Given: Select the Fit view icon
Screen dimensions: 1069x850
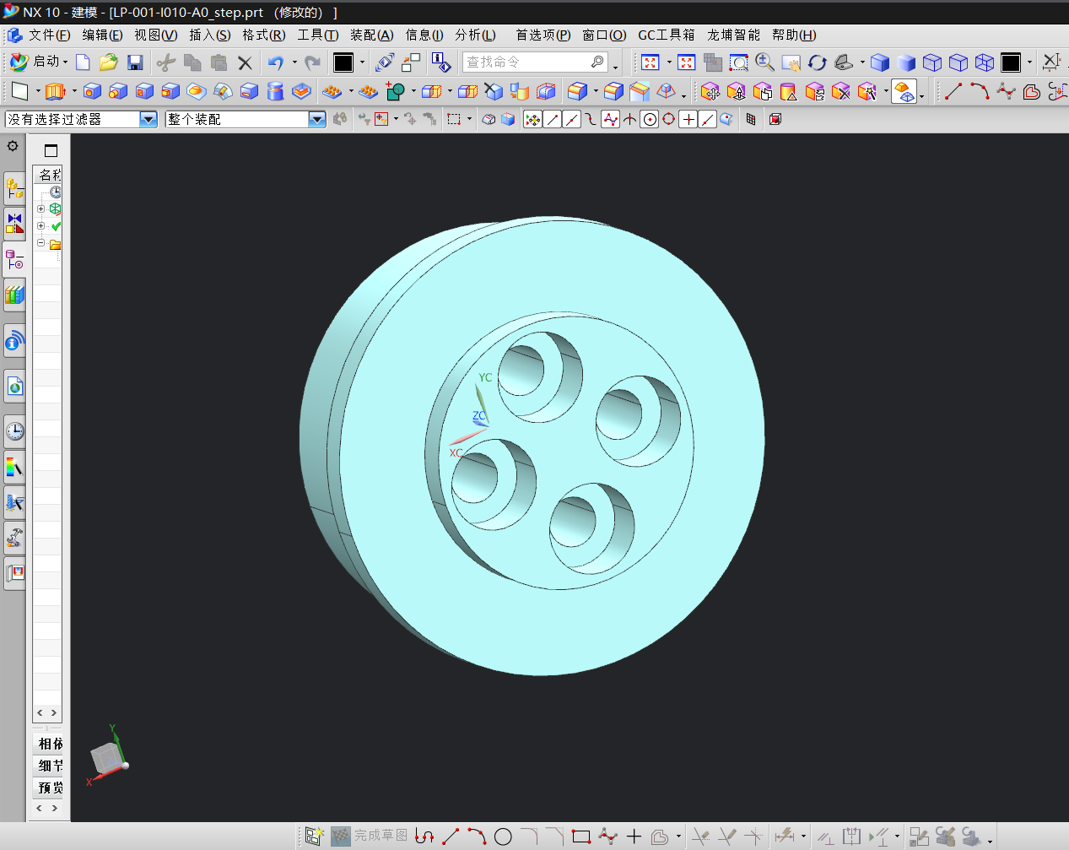Looking at the screenshot, I should click(650, 62).
